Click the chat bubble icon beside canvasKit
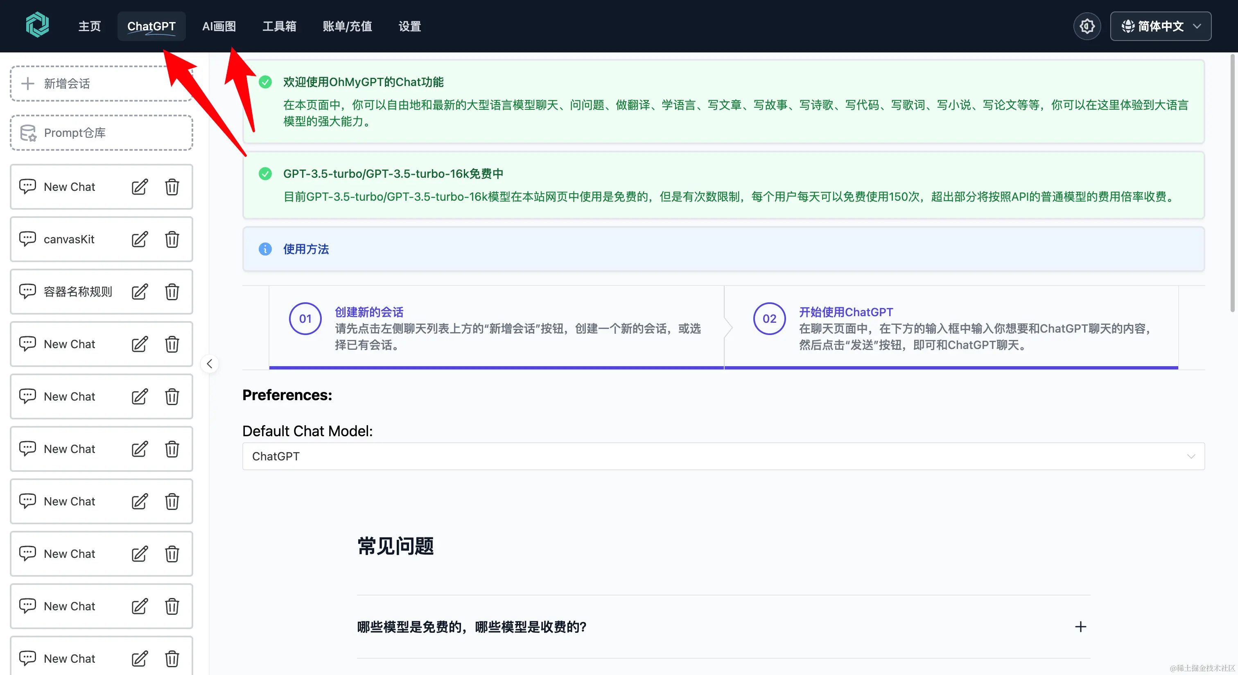 click(27, 239)
